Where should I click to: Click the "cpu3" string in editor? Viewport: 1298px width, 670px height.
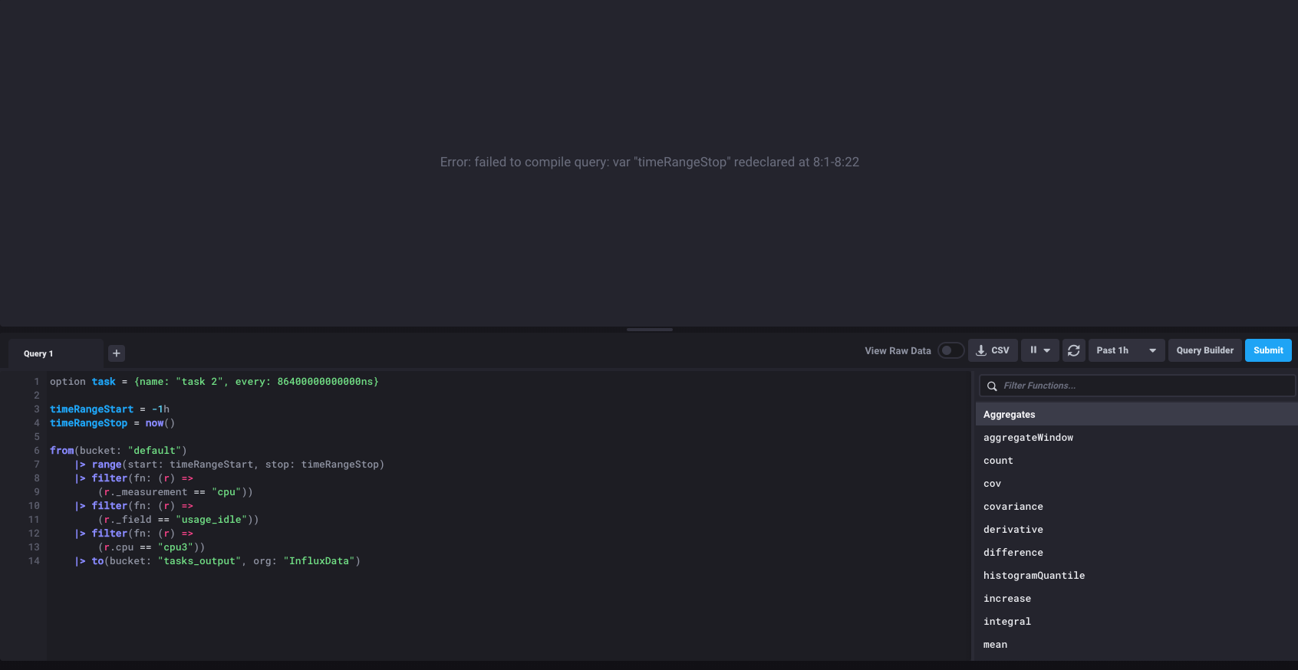pyautogui.click(x=175, y=547)
